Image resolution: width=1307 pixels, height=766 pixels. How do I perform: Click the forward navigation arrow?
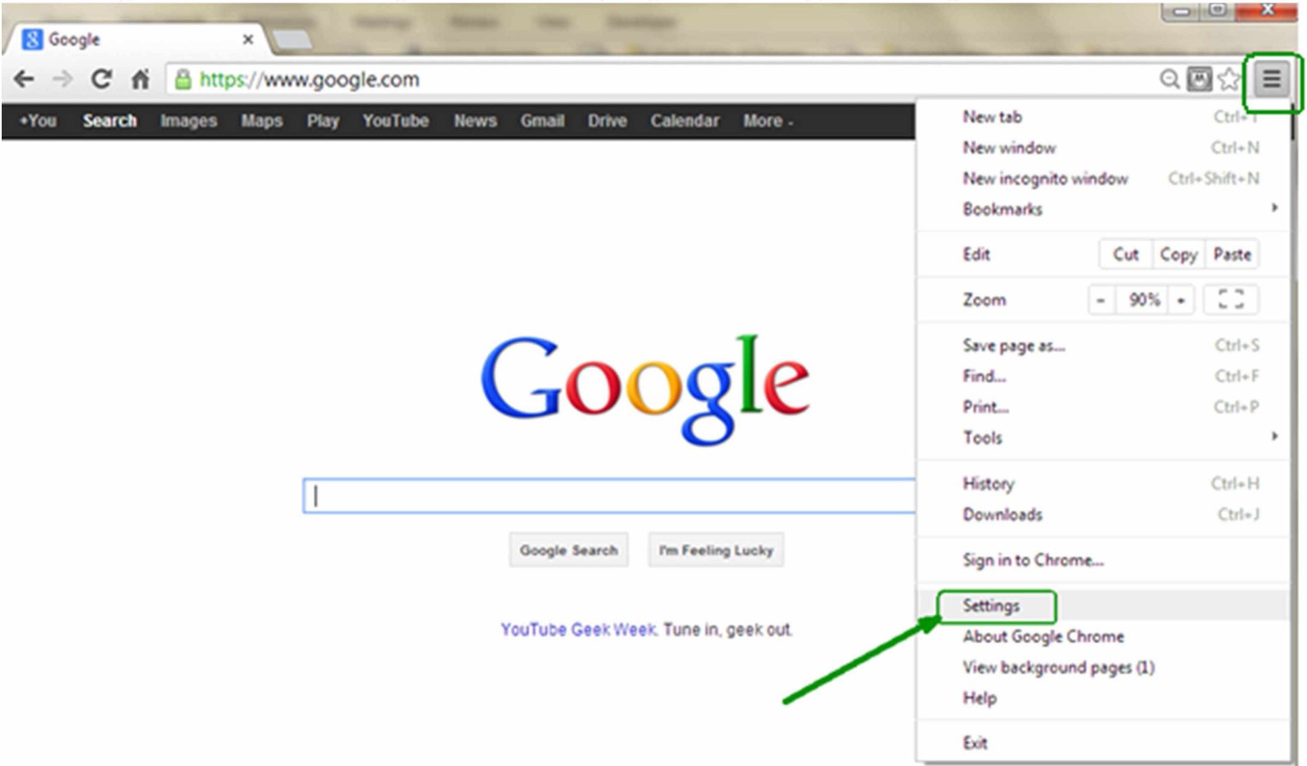[x=63, y=79]
